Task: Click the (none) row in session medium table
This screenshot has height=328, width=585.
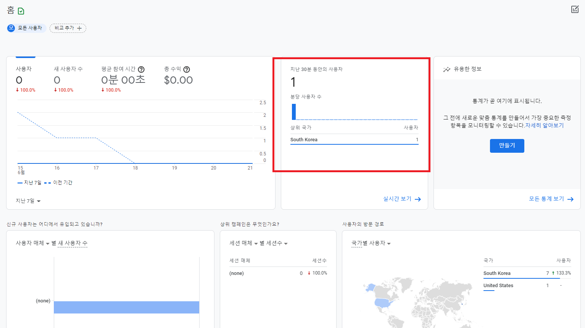Action: pos(278,273)
